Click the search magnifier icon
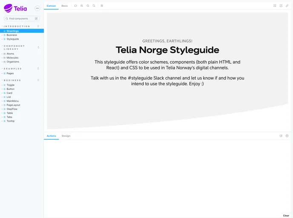Image resolution: width=293 pixels, height=218 pixels. pyautogui.click(x=7, y=18)
